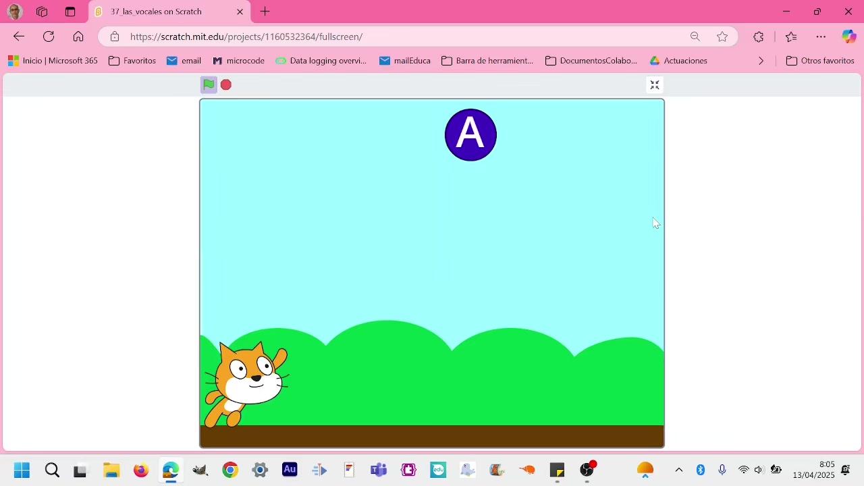
Task: Expand the Barra de herramientas folder
Action: [x=487, y=61]
